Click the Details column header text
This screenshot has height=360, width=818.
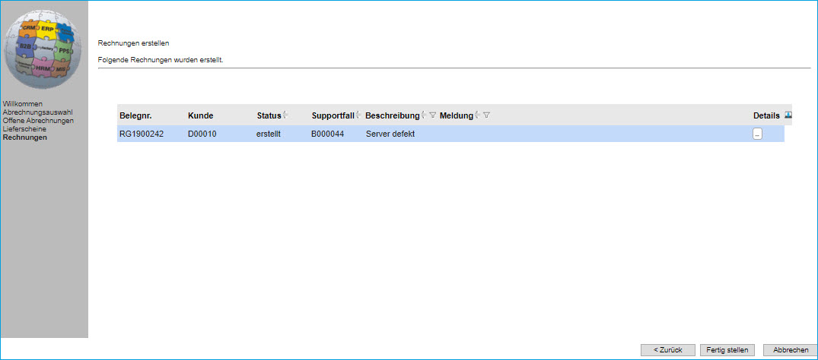(766, 115)
